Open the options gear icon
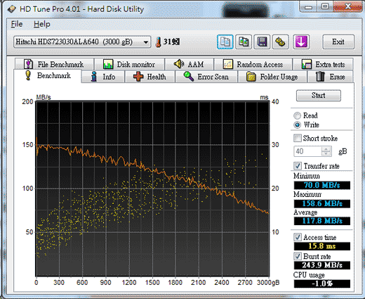Viewport: 365px width, 299px height. 280,42
